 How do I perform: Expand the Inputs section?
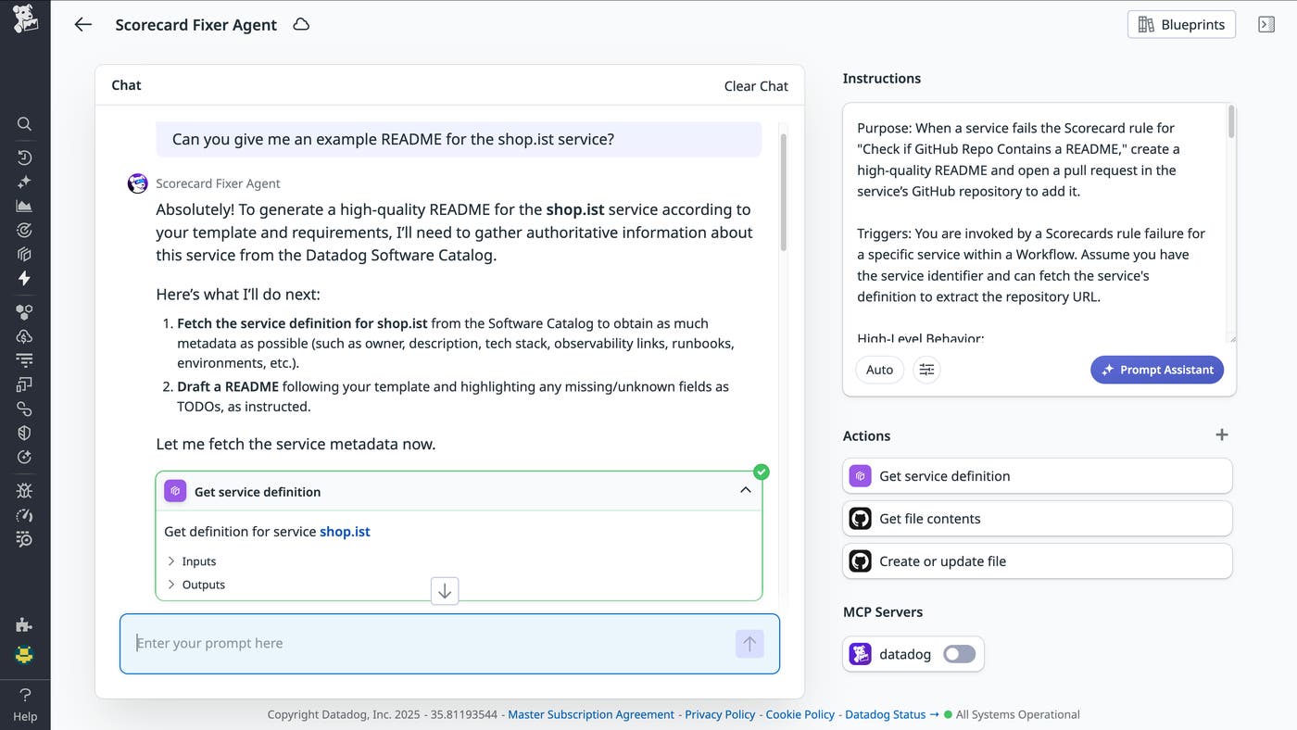tap(192, 561)
